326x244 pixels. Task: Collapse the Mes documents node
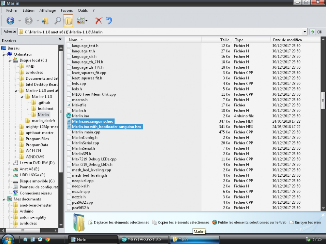pyautogui.click(x=4, y=199)
